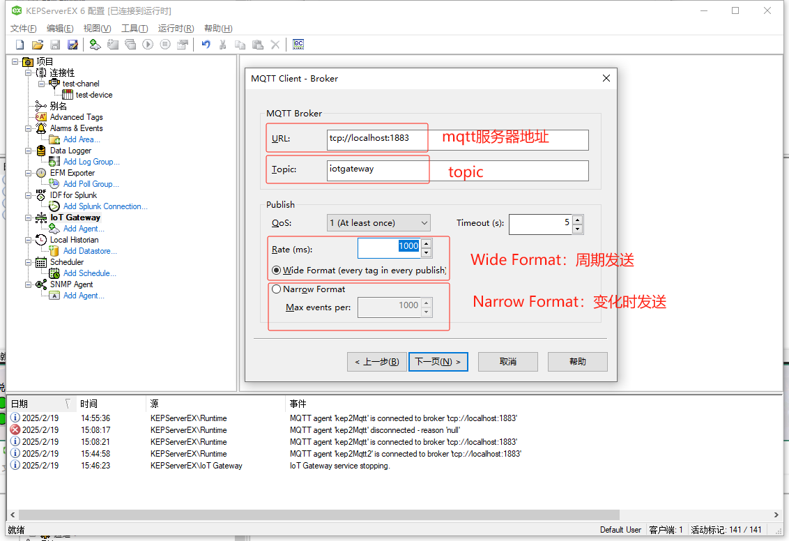Click the 帮助 help button in dialog
Image resolution: width=789 pixels, height=541 pixels.
pyautogui.click(x=578, y=362)
